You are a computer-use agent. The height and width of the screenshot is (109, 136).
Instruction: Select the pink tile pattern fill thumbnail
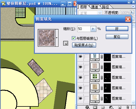[95, 67]
